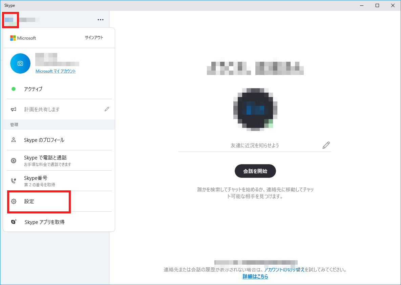Open 設定 settings entry
The image size is (401, 285).
(x=59, y=202)
